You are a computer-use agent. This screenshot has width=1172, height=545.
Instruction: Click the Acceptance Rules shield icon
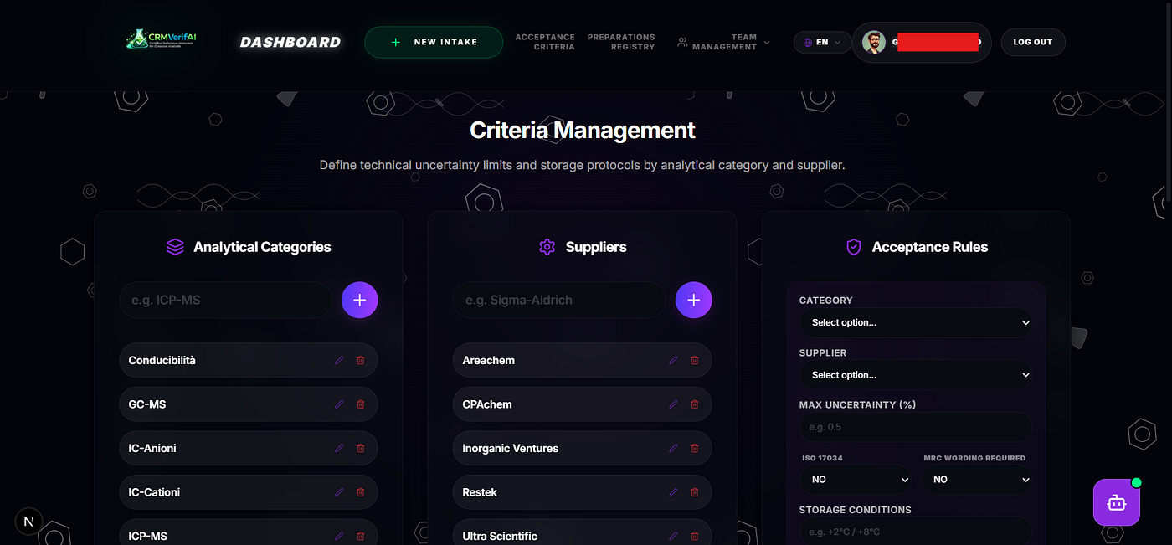click(x=854, y=247)
